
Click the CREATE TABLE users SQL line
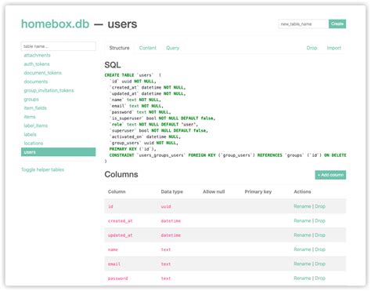click(x=133, y=75)
